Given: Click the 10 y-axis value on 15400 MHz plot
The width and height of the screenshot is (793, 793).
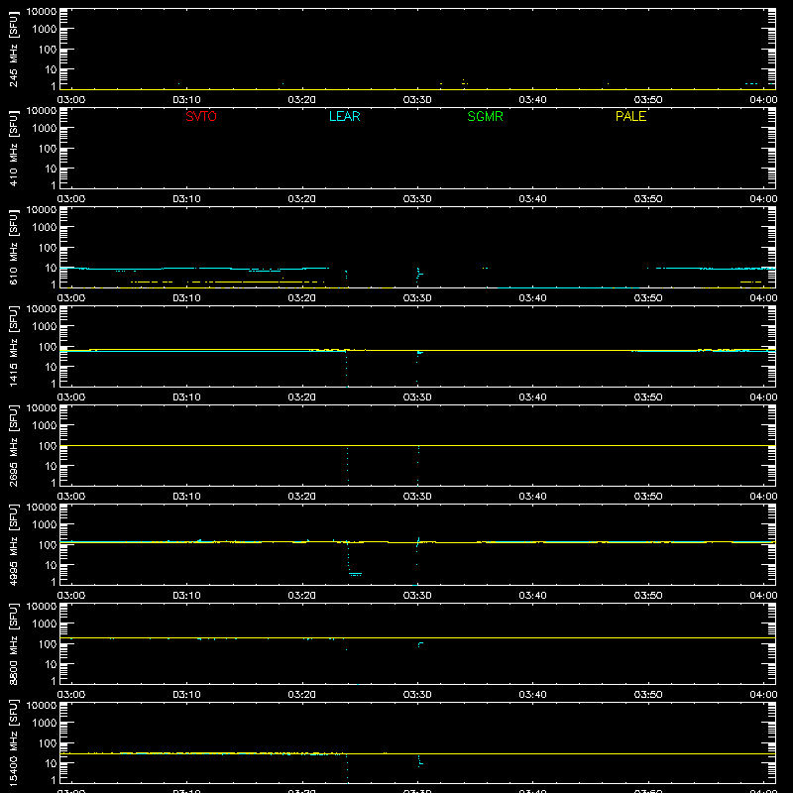Looking at the screenshot, I should (x=51, y=763).
